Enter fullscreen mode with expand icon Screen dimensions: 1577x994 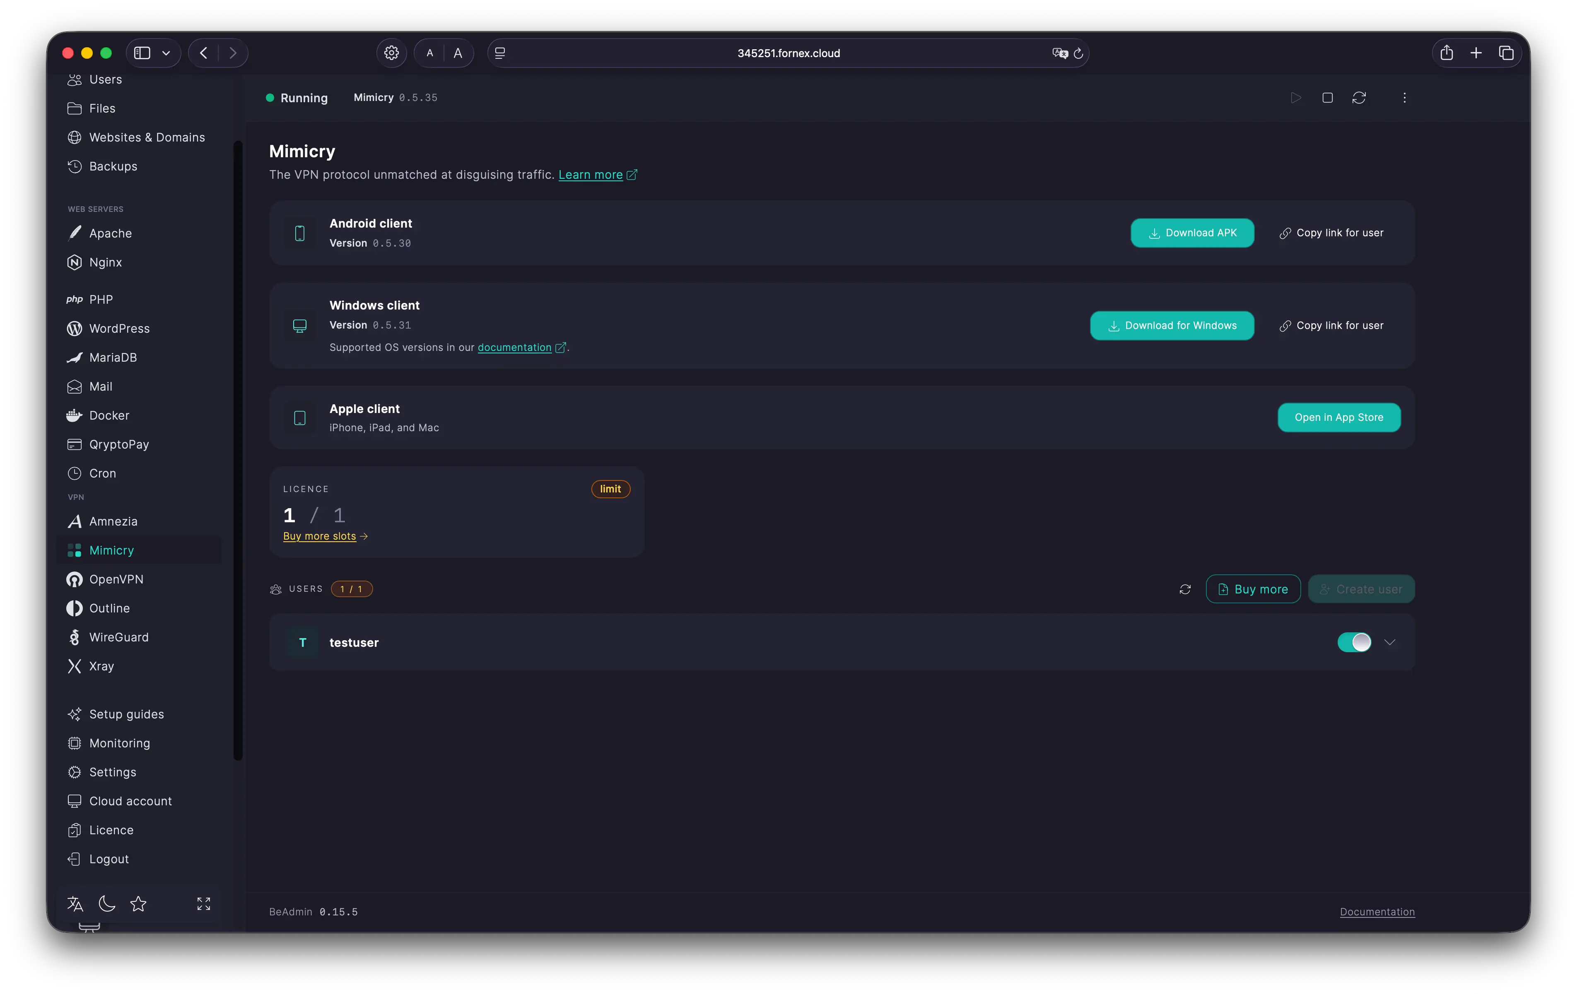coord(204,904)
